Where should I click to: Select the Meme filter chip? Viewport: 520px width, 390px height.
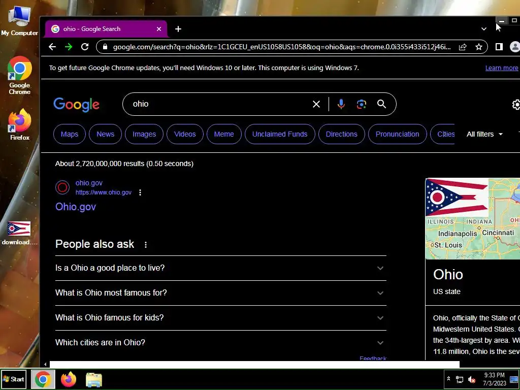224,134
